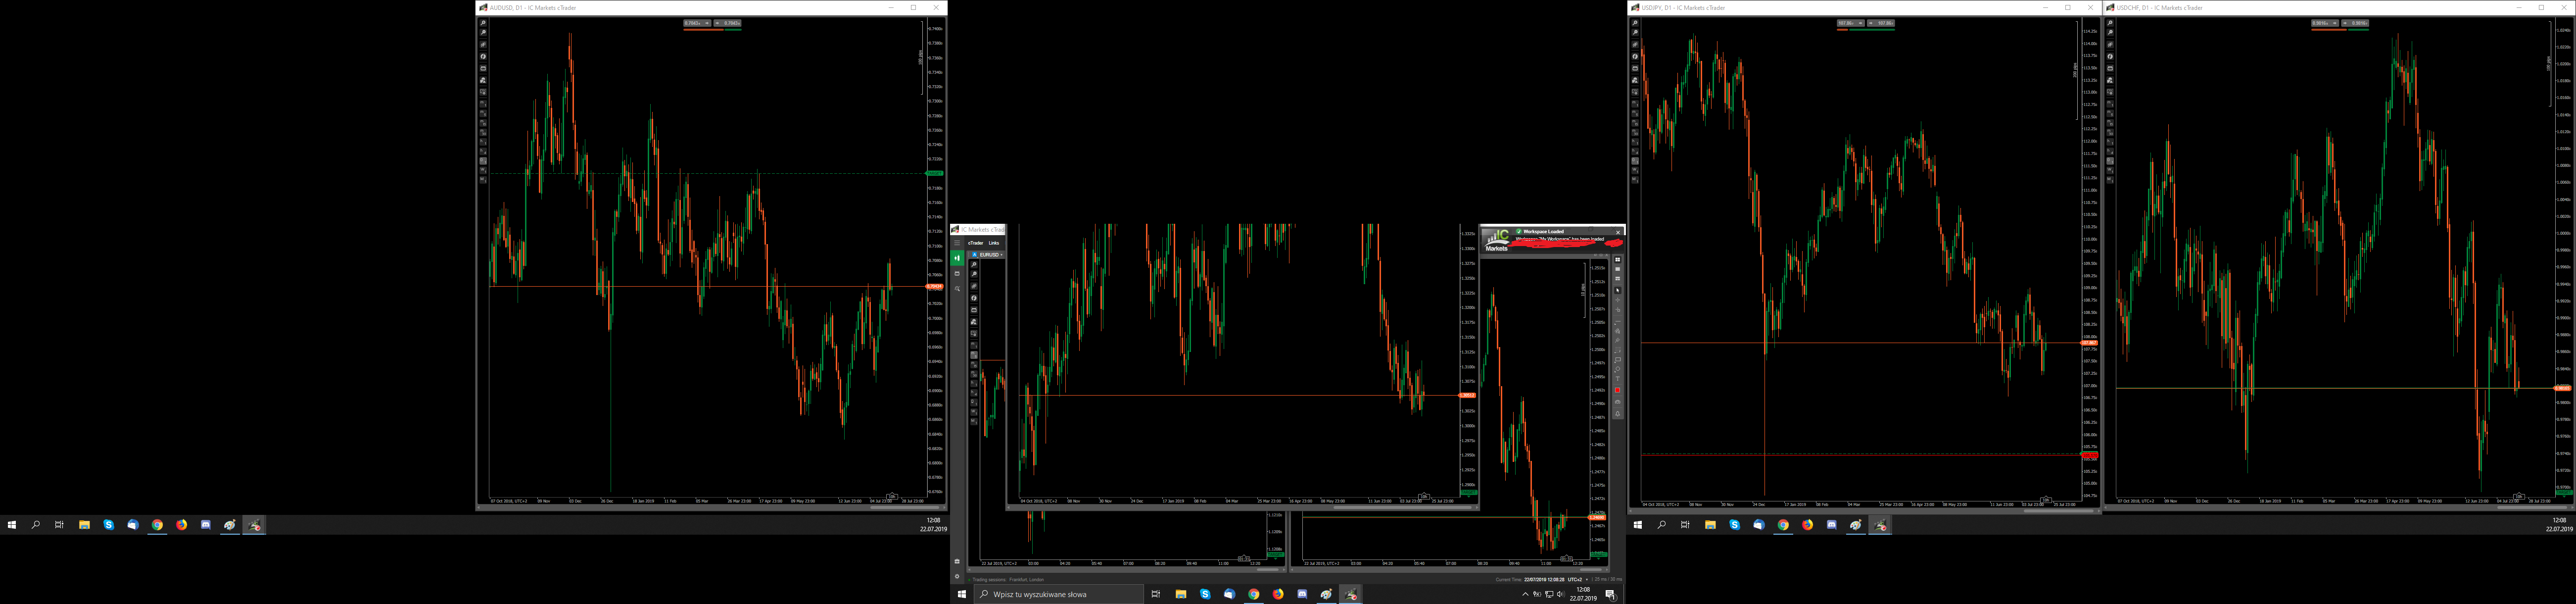Zoom out on the USDCHF chart window
Screen dimensions: 2576x604
point(2110,33)
